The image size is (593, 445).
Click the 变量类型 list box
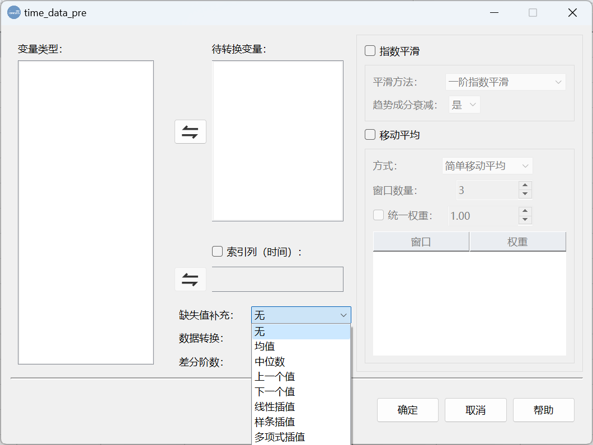86,212
